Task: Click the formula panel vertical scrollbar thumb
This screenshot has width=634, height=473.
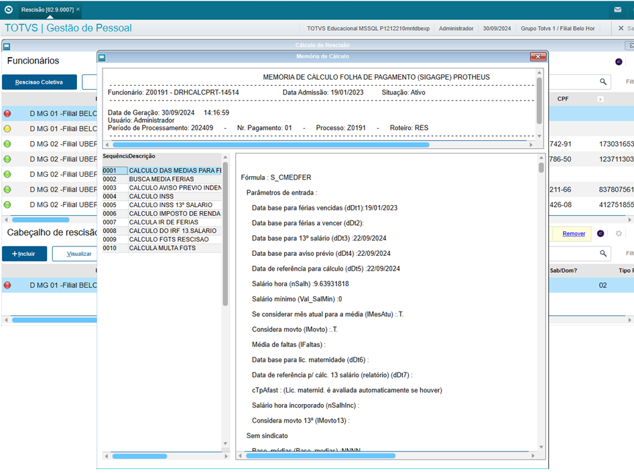Action: 541,167
